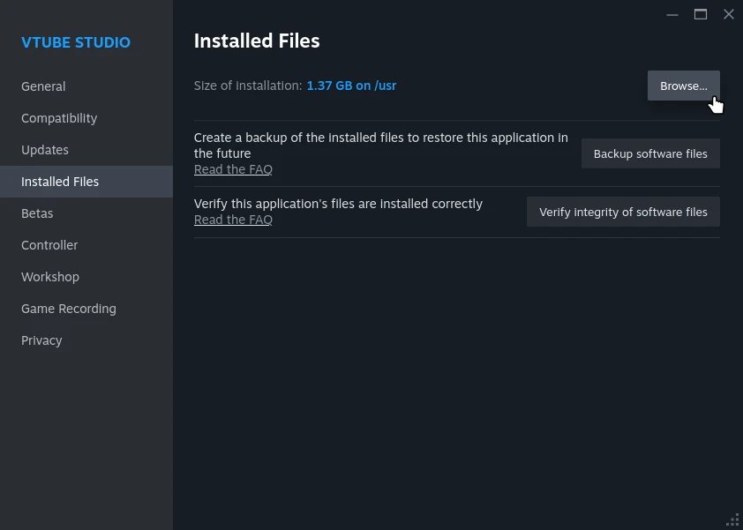Select the Installed Files tab
This screenshot has height=530, width=743.
click(x=86, y=182)
